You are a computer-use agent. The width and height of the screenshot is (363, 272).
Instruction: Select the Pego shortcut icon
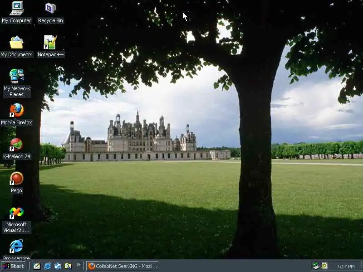[x=16, y=178]
